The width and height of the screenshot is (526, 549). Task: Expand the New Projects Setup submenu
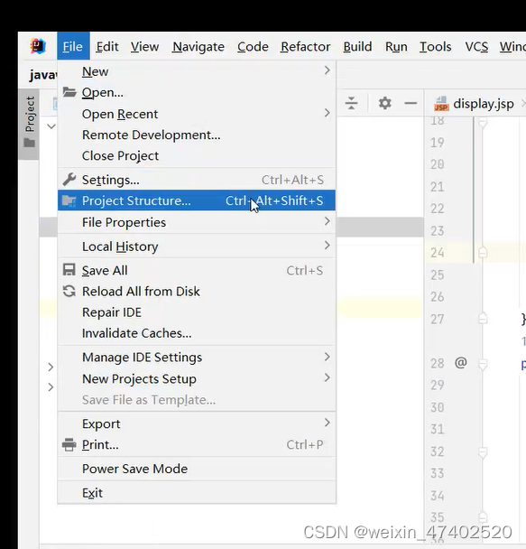(197, 378)
